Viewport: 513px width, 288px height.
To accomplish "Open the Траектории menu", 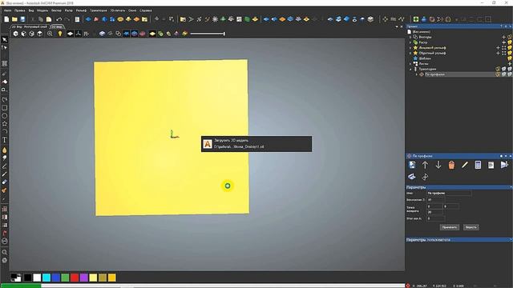I will [98, 10].
